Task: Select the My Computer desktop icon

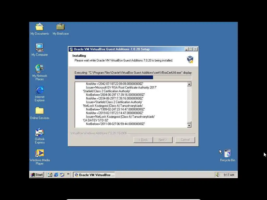Action: pos(40,50)
